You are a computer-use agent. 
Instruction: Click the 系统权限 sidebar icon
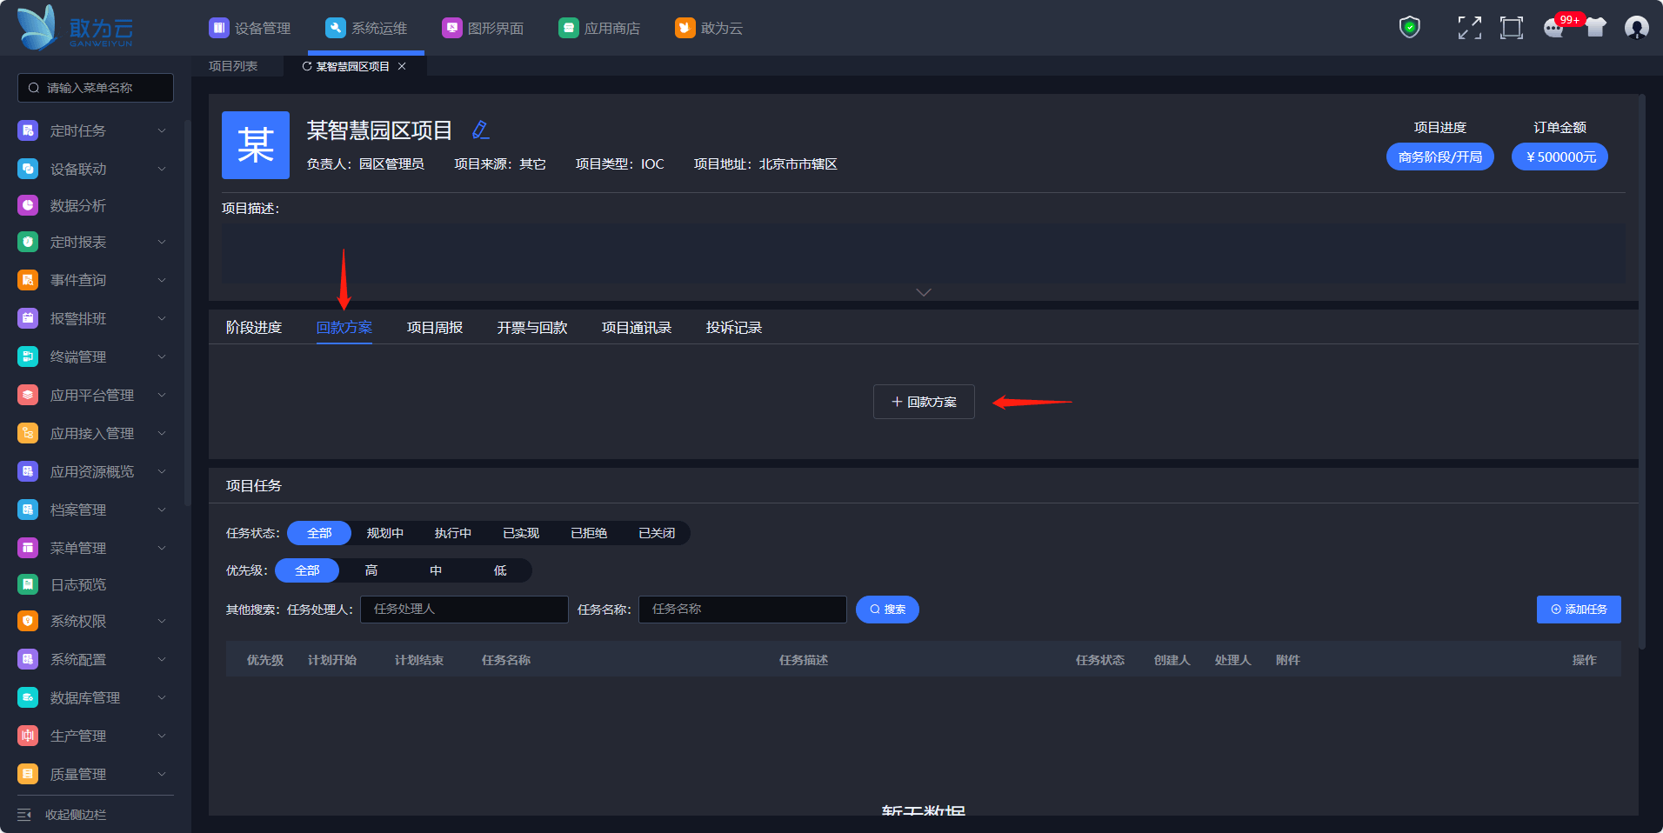coord(28,621)
